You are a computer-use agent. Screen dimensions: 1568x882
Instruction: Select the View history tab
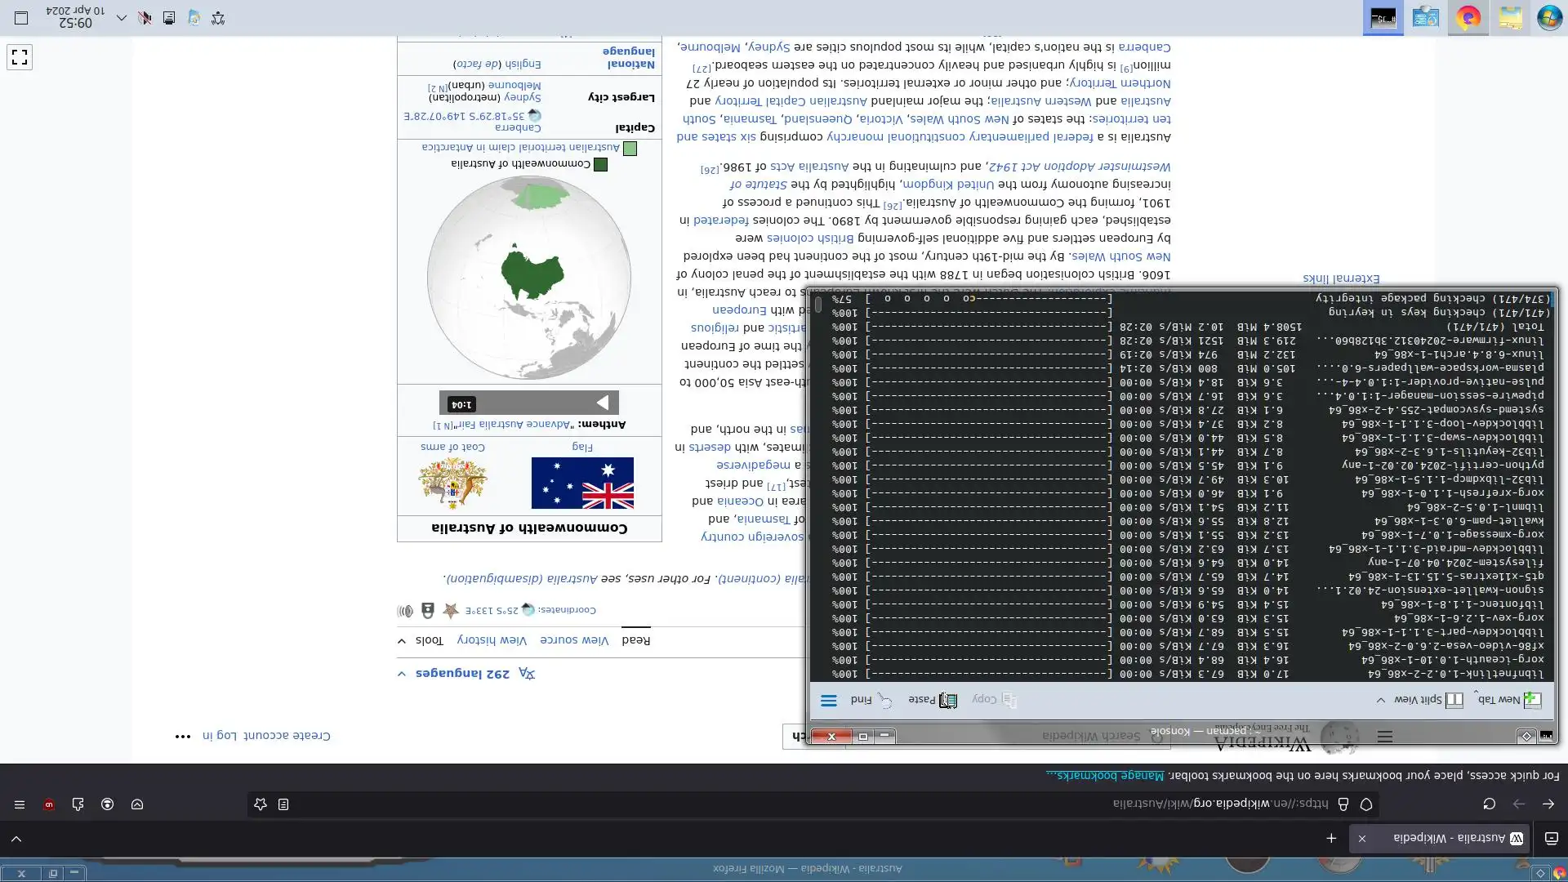tap(492, 640)
